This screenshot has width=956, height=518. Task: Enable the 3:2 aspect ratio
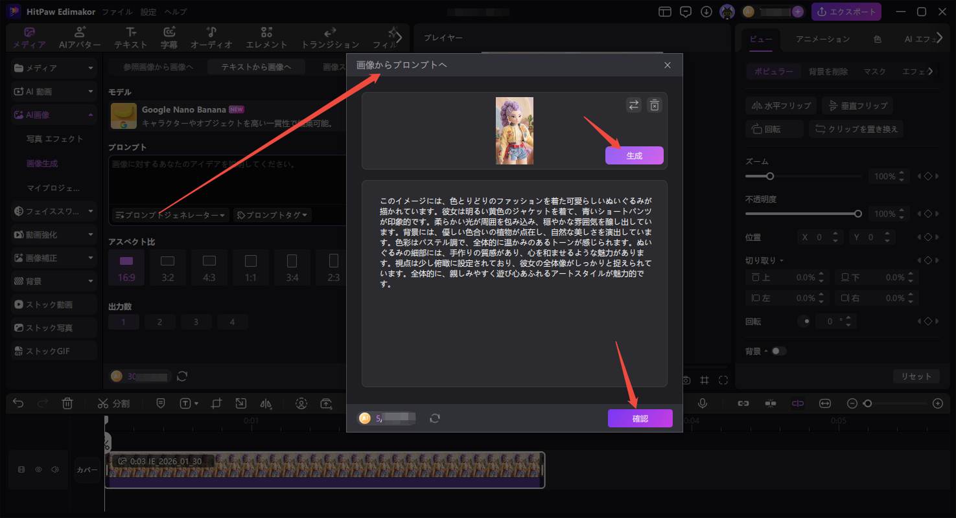tap(167, 266)
